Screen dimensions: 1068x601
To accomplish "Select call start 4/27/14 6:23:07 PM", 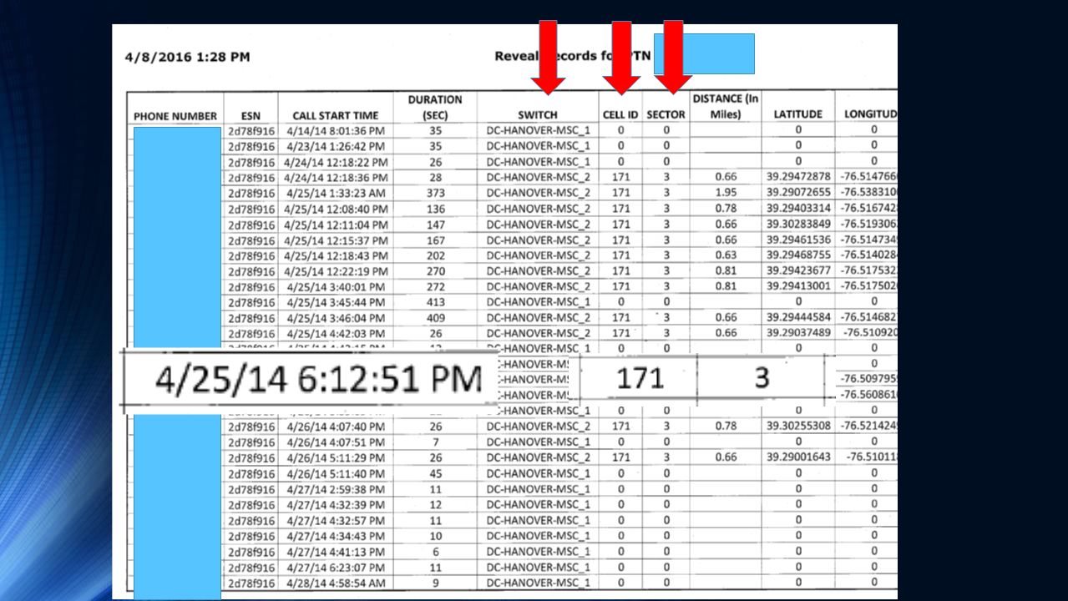I will click(336, 568).
